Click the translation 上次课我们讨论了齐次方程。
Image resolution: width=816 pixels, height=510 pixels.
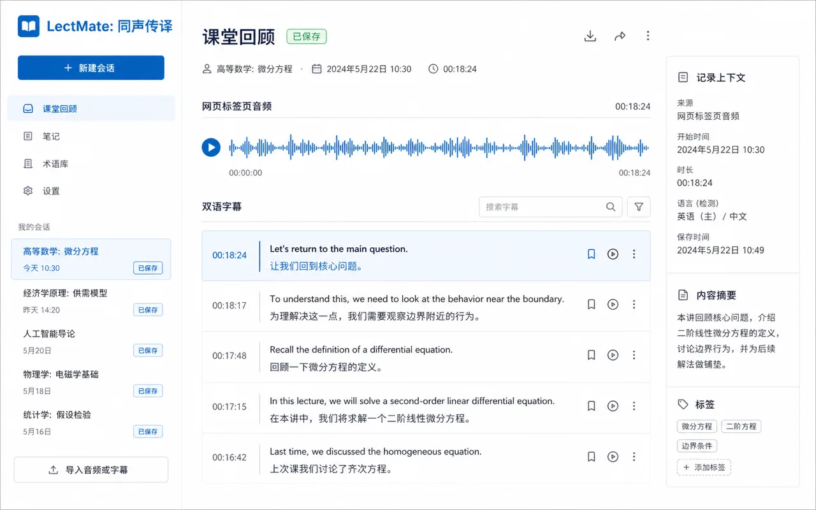click(330, 469)
